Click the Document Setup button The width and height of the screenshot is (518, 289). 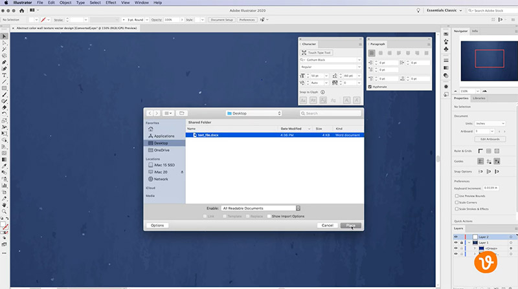[221, 20]
